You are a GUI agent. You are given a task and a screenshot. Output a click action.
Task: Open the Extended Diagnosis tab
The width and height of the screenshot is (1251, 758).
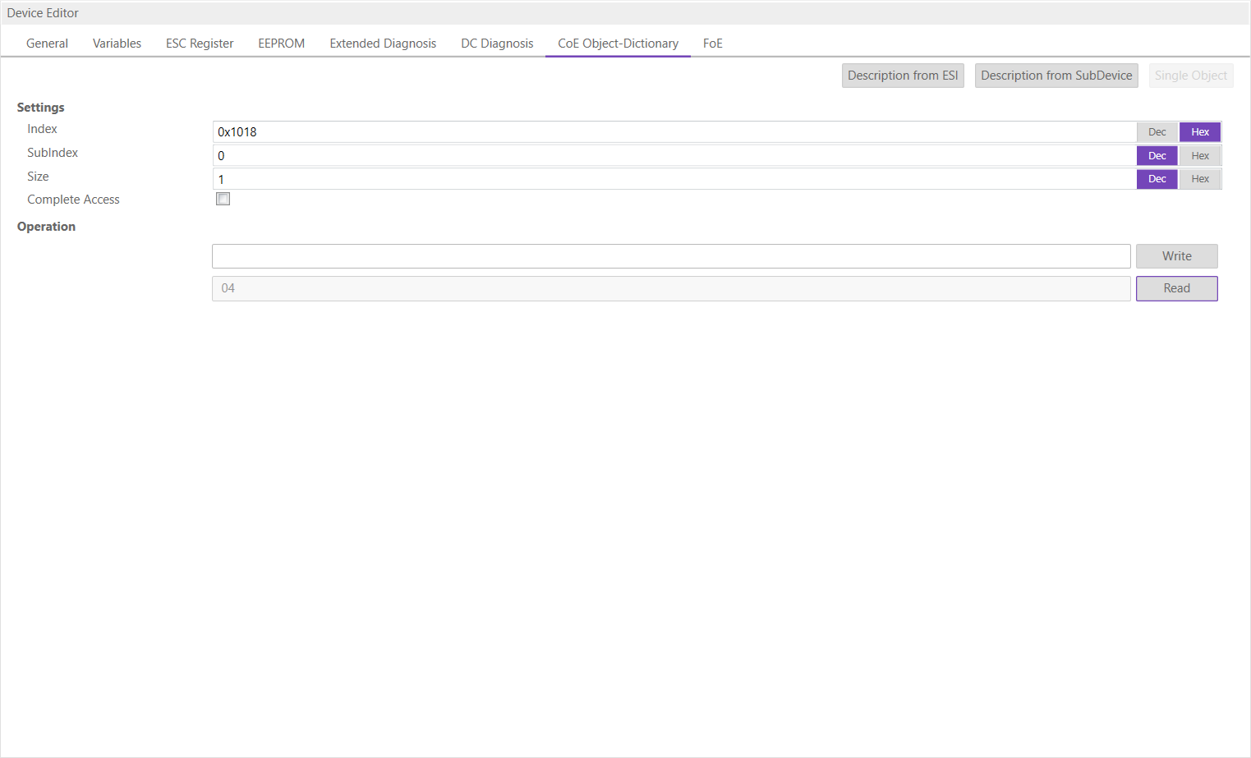pyautogui.click(x=383, y=44)
